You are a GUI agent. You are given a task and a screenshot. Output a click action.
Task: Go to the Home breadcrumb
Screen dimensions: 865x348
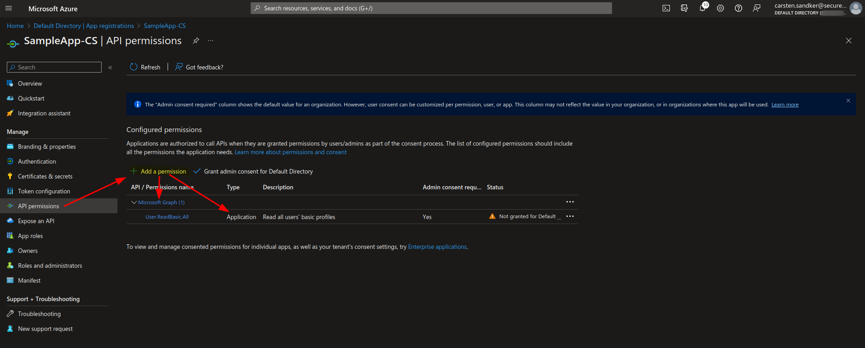point(15,26)
